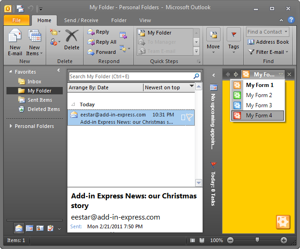The image size is (300, 249).
Task: Open the Junk E-mail options icon
Action: pyautogui.click(x=55, y=41)
